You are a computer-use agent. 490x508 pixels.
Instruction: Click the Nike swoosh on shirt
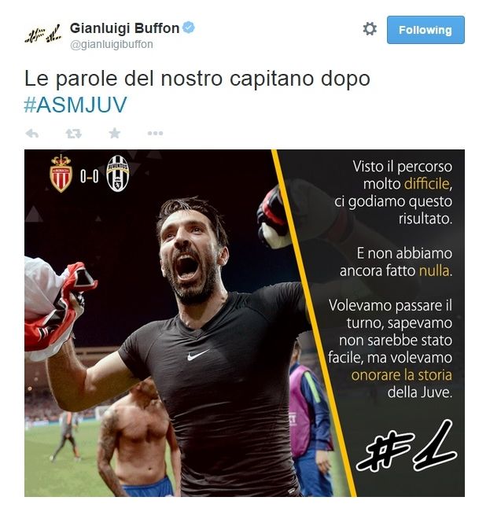coord(198,355)
